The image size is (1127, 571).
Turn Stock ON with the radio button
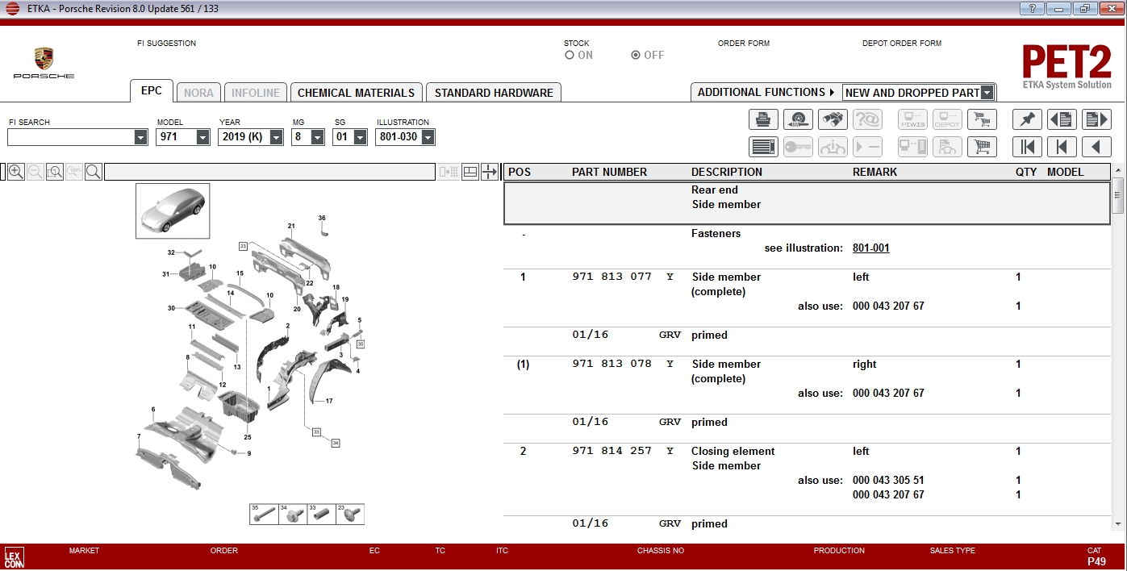(x=569, y=55)
